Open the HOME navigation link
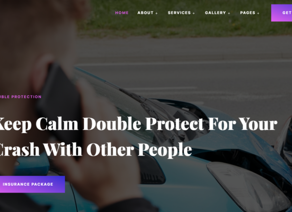The height and width of the screenshot is (212, 292). pos(122,13)
